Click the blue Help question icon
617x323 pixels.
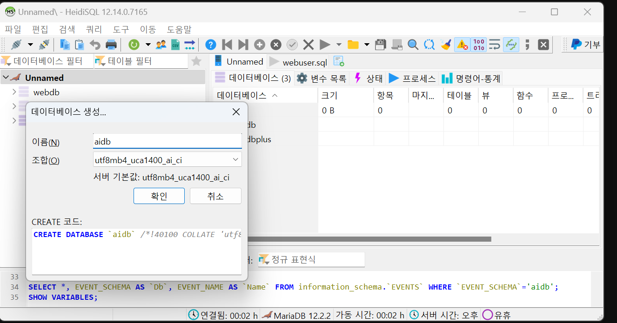point(211,45)
